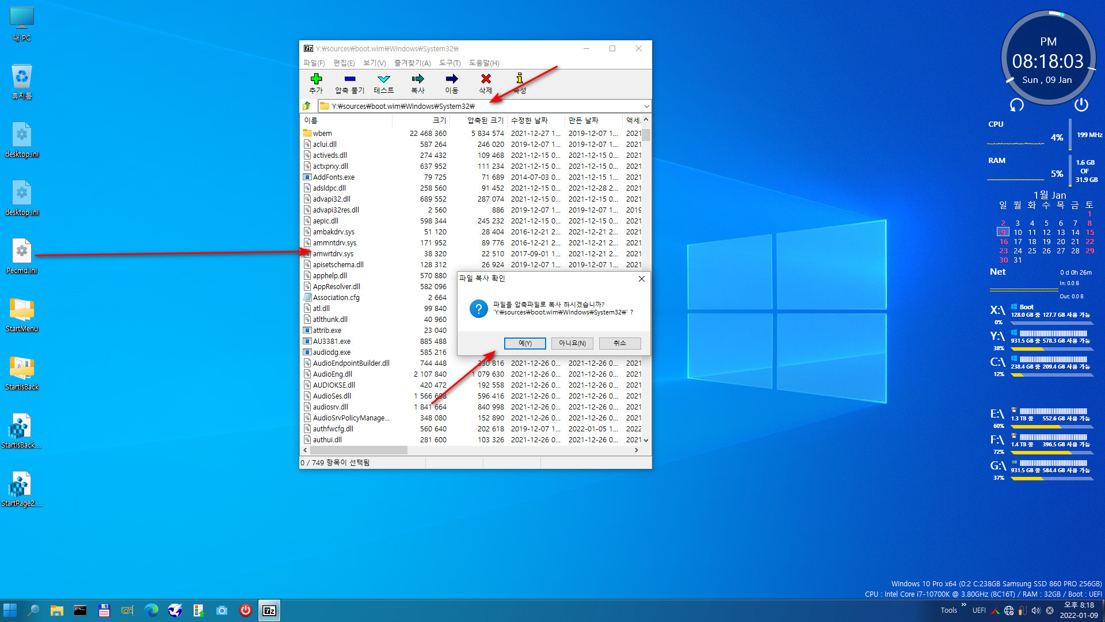Open the 도움말(H) menu
The height and width of the screenshot is (622, 1105).
(x=484, y=63)
